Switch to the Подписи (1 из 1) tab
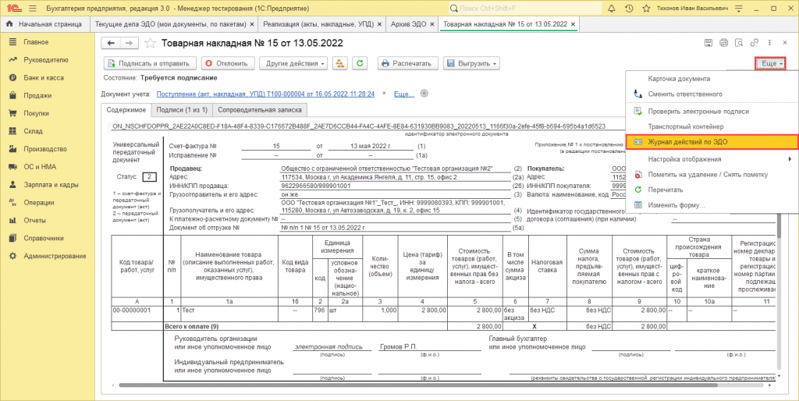This screenshot has width=799, height=401. [x=182, y=109]
